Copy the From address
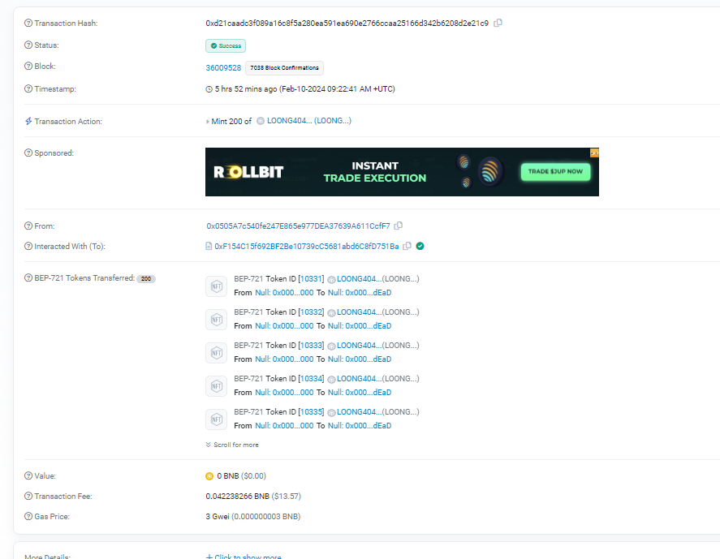Screen dimensions: 720x559 point(399,226)
